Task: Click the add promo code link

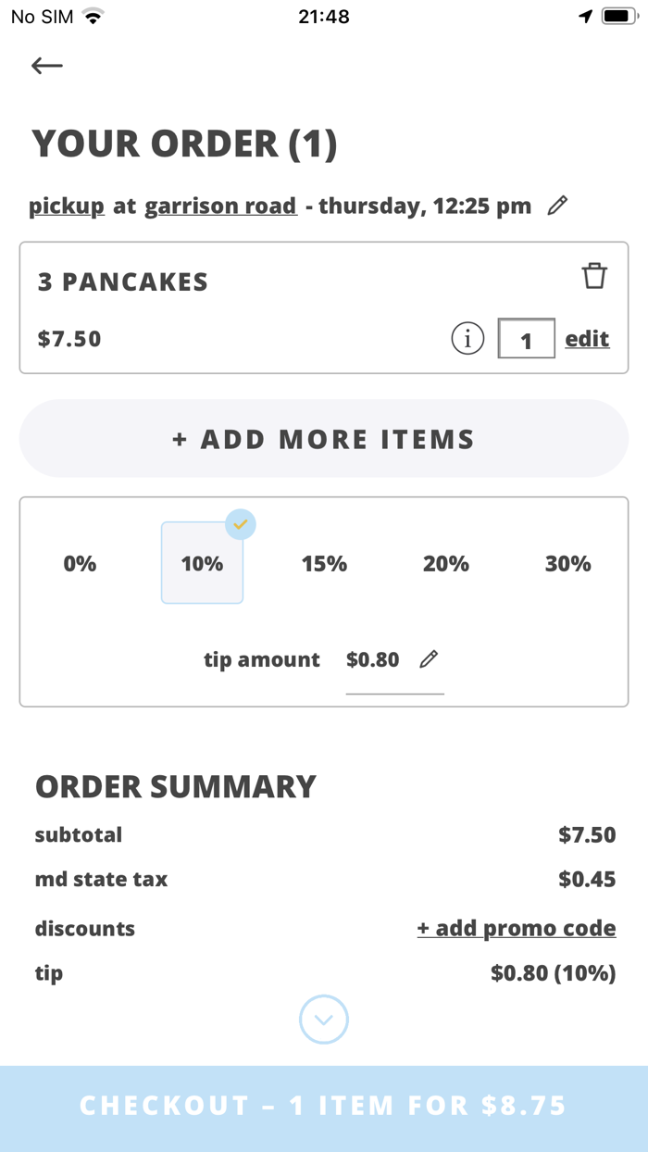Action: pyautogui.click(x=517, y=927)
